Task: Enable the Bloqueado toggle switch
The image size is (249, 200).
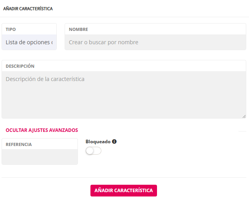Action: click(x=94, y=151)
